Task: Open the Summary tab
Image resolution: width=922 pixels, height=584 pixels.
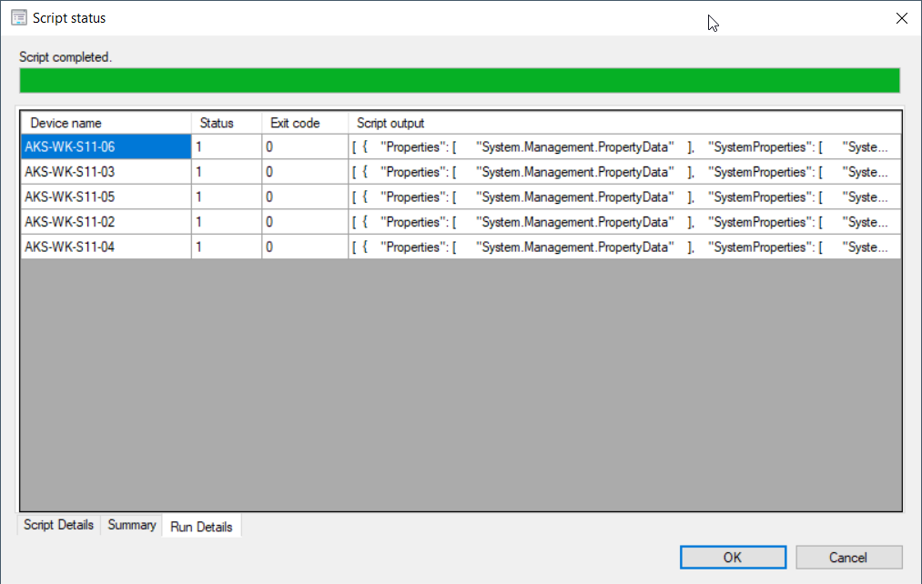Action: 132,526
